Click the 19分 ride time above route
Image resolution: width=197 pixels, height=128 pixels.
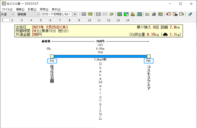100,52
